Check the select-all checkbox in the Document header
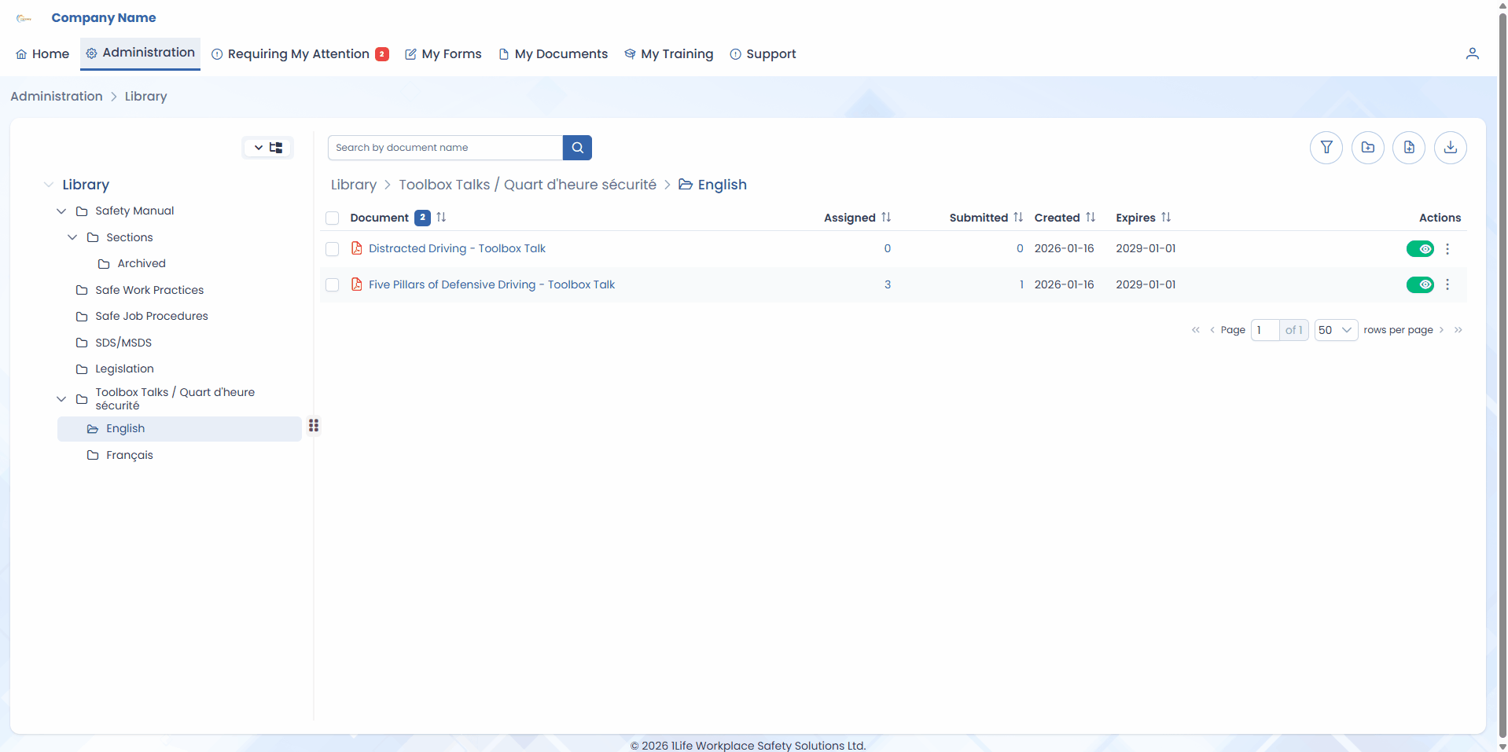 pos(332,218)
